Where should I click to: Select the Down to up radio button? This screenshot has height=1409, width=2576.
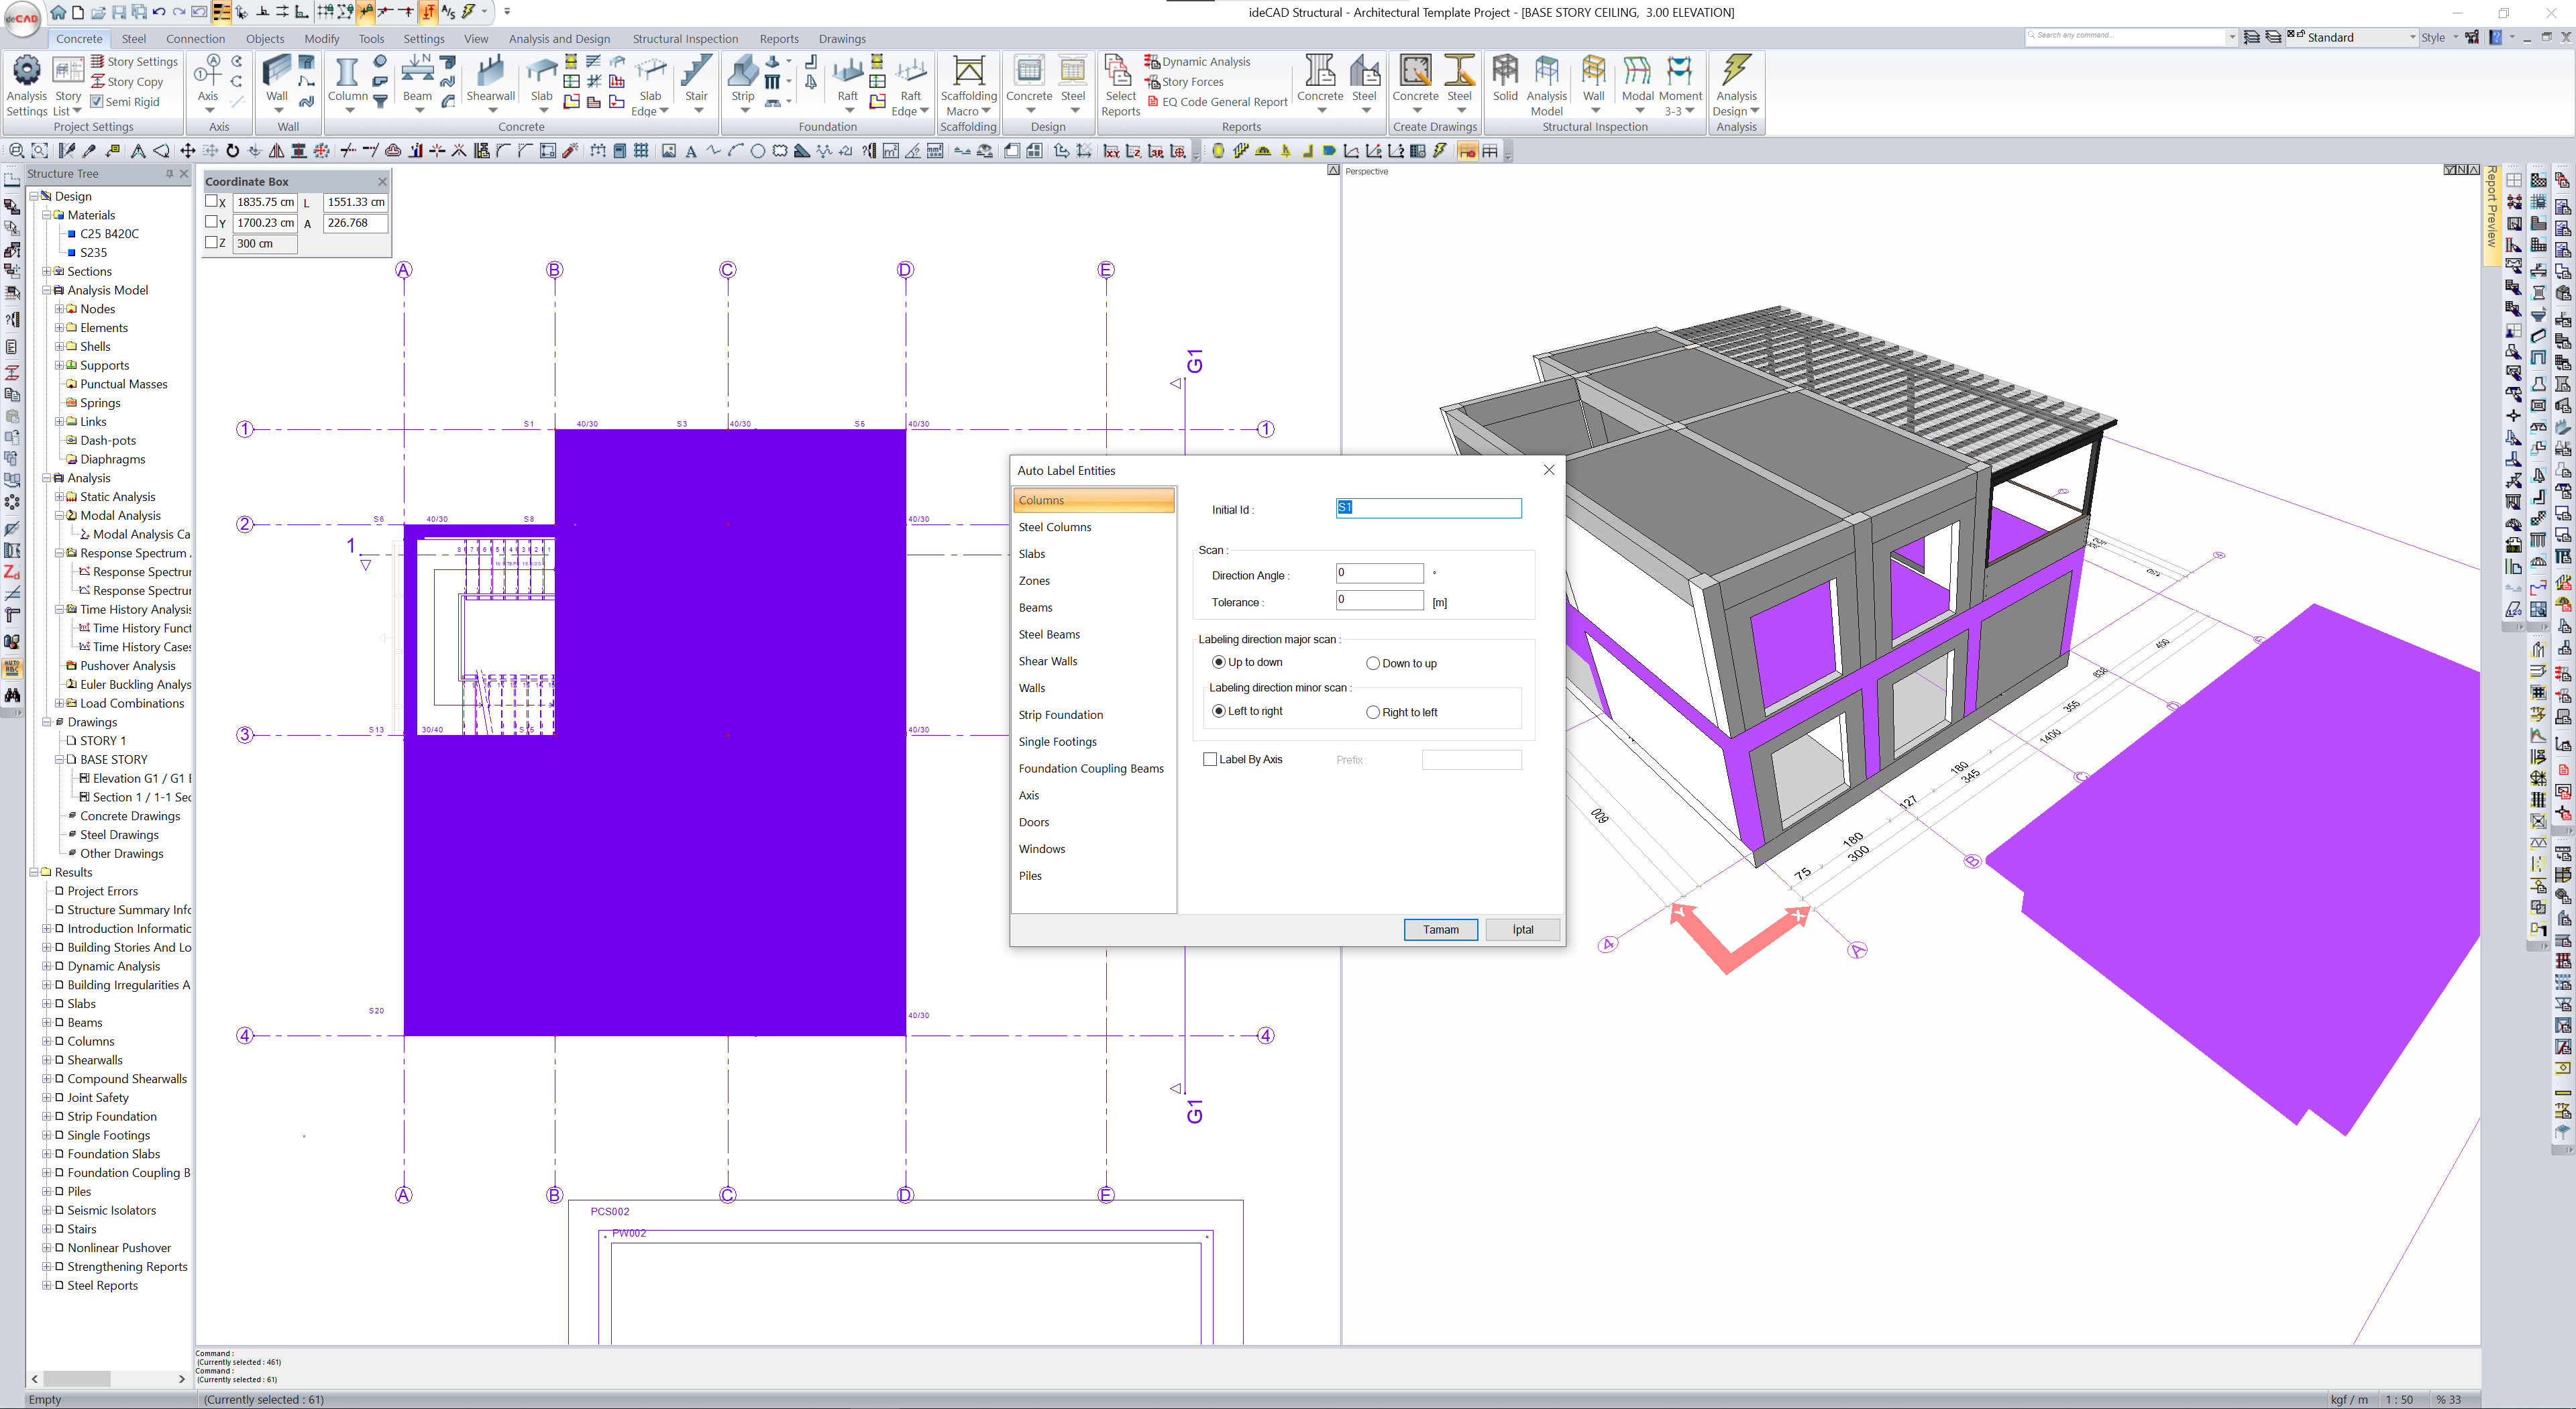tap(1373, 663)
